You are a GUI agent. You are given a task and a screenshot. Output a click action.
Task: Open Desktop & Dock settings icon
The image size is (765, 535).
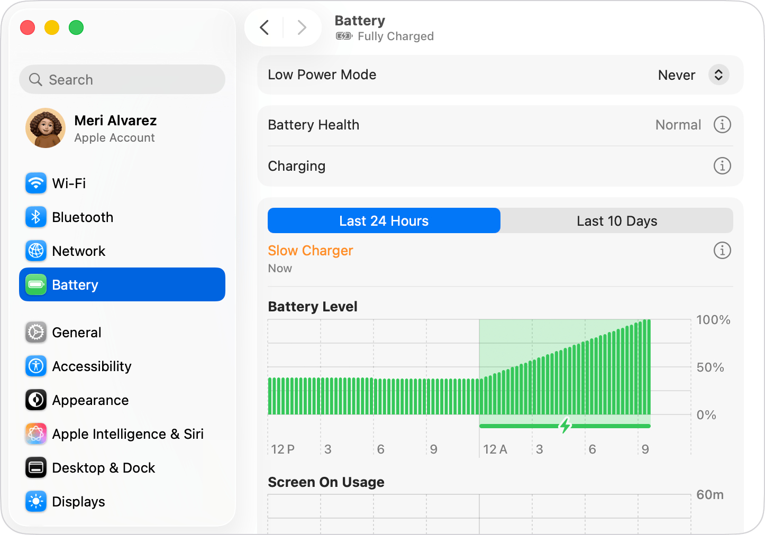[35, 467]
